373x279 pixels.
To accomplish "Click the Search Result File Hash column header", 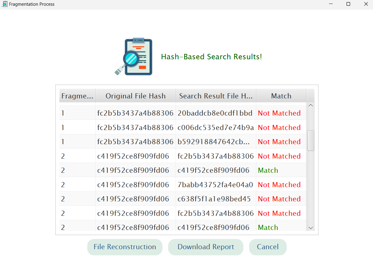I will click(x=216, y=96).
